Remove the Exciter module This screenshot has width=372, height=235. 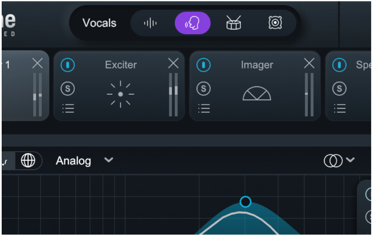click(174, 64)
